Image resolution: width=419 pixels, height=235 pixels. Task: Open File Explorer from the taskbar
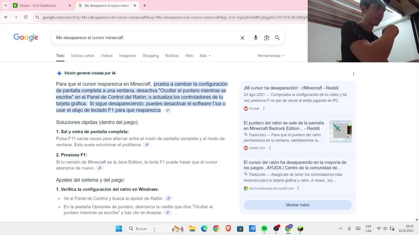point(192,229)
